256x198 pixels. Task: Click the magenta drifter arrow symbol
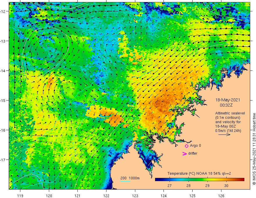pos(185,153)
